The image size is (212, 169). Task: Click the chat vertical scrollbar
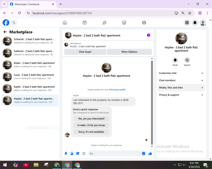(152, 103)
